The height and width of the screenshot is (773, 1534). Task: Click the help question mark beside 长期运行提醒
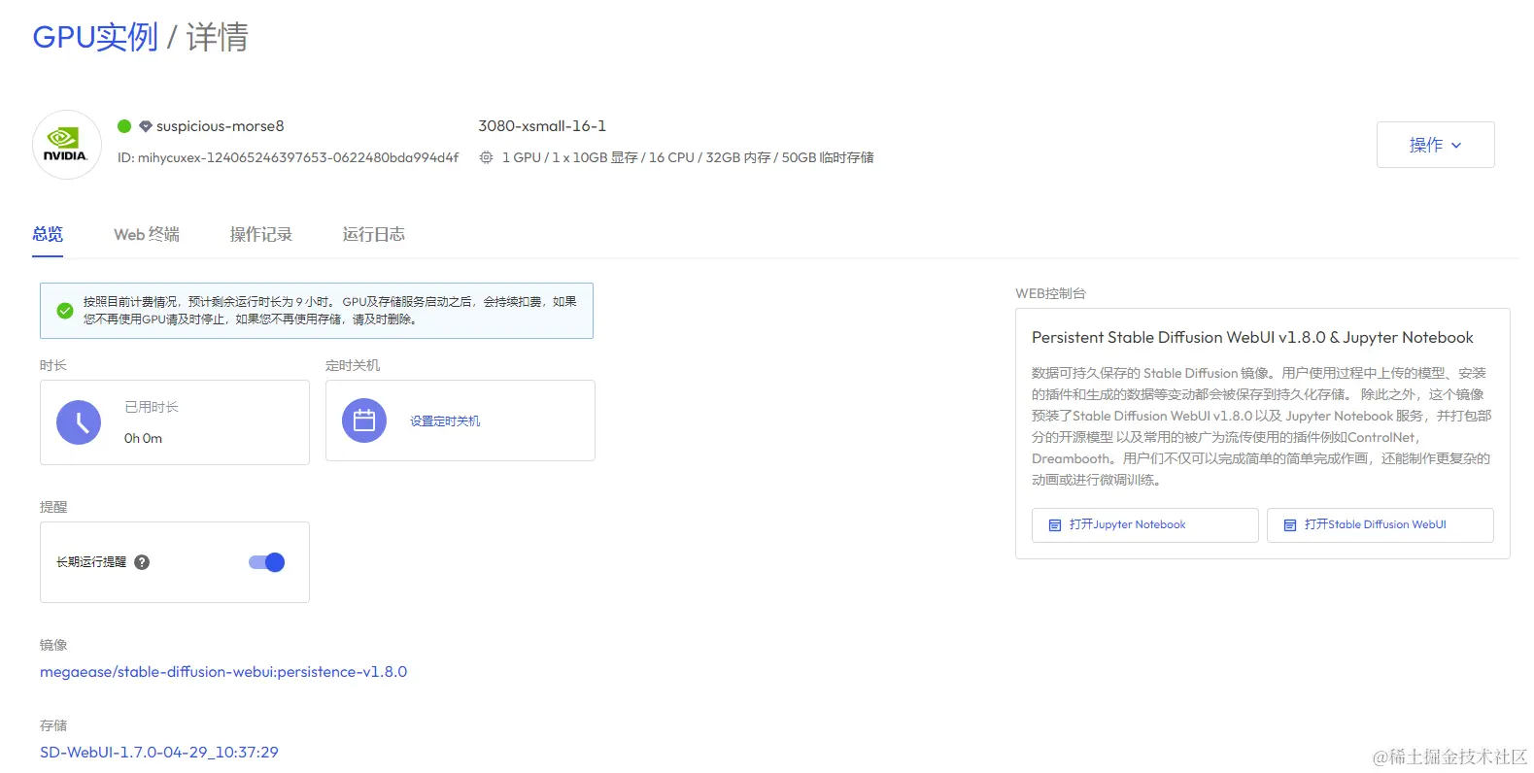(142, 562)
